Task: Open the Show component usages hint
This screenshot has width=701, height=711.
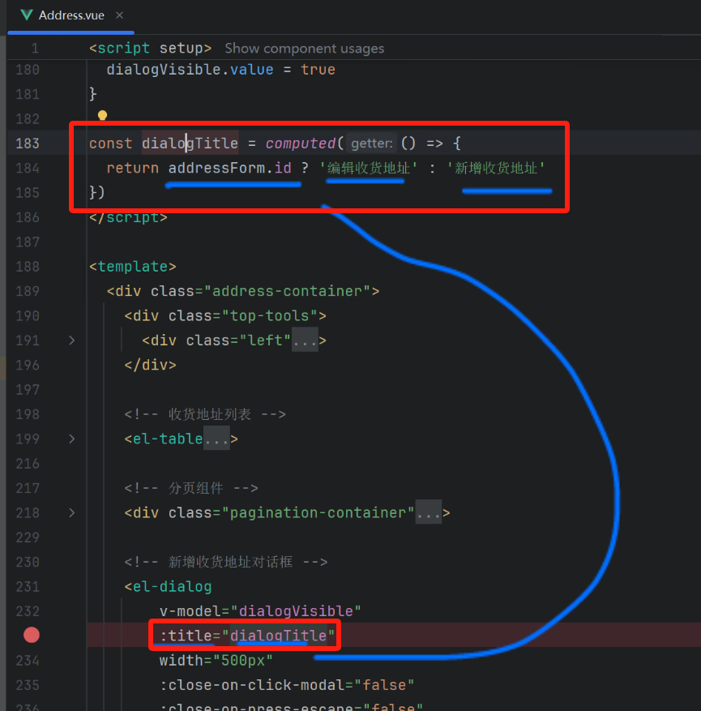Action: tap(304, 49)
